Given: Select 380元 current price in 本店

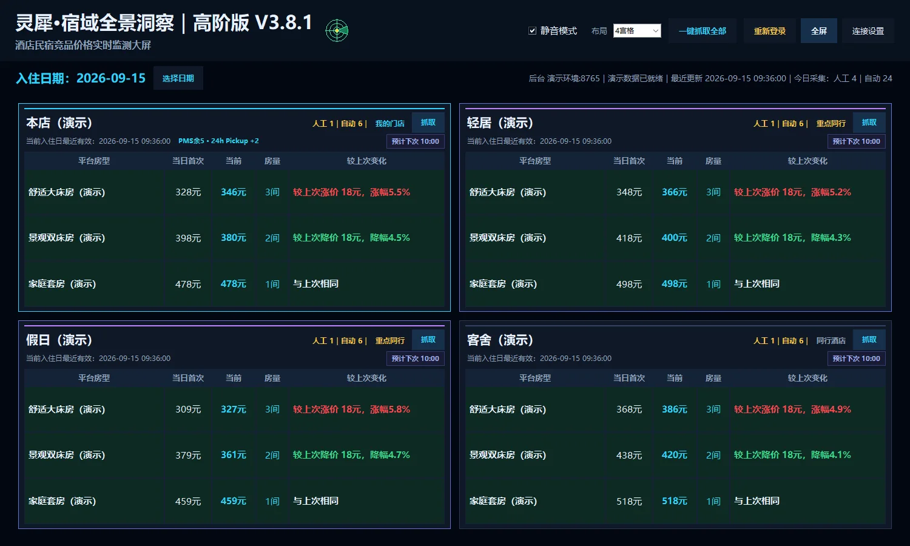Looking at the screenshot, I should pos(234,238).
